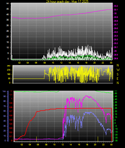This screenshot has height=148, width=125.
Task: Select the 30.2 pressure axis label
Action: (116, 6)
